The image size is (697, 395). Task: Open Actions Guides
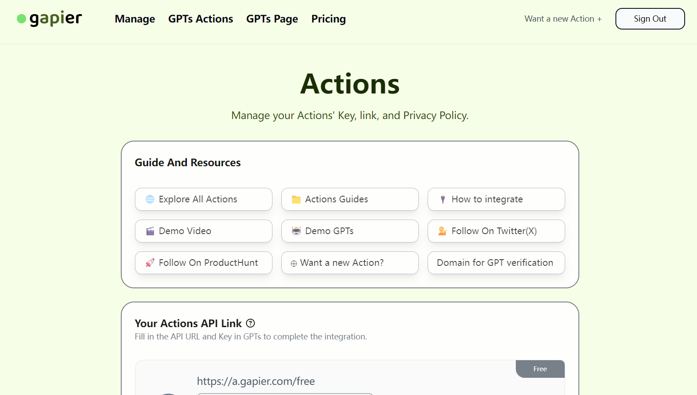pos(350,199)
